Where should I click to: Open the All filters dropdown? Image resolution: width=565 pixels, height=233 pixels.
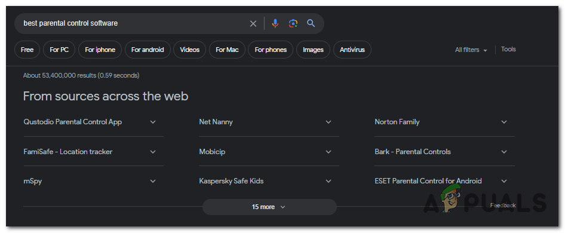[x=471, y=50]
